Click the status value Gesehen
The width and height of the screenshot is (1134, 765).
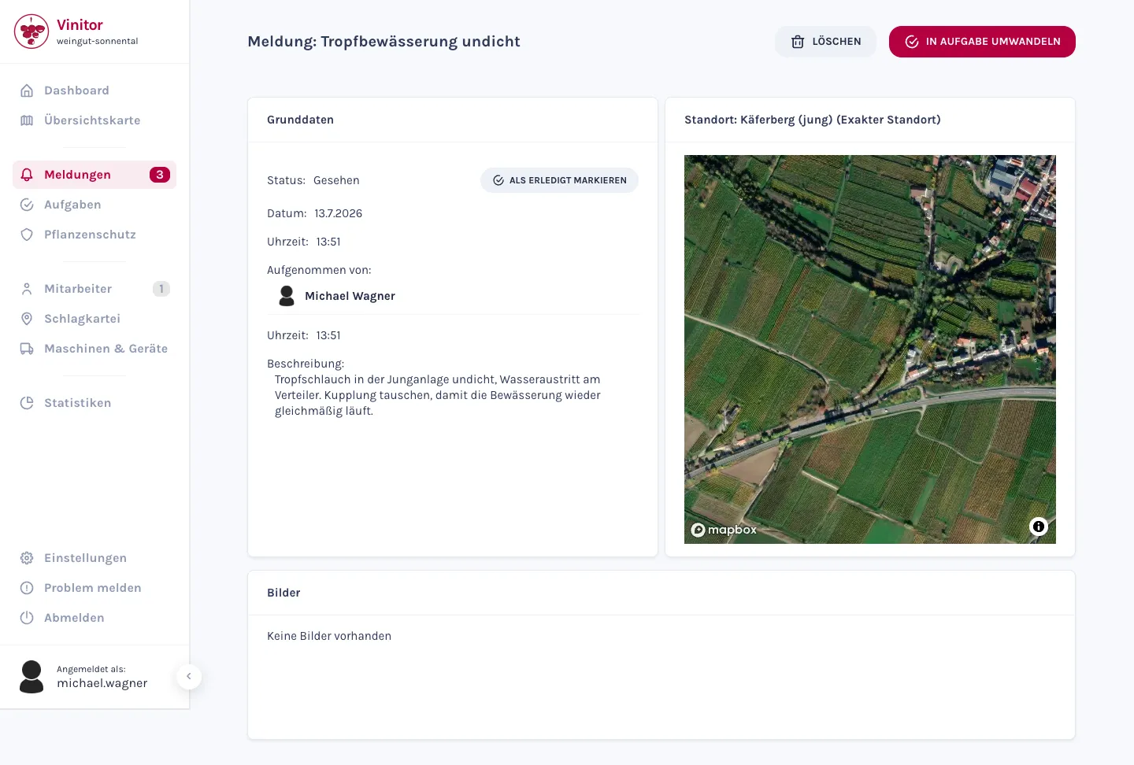[336, 180]
